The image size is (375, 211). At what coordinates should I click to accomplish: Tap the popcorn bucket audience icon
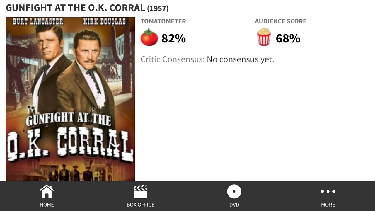(x=264, y=37)
